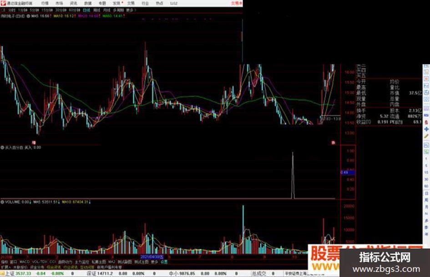The height and width of the screenshot is (277, 430).
Task: Click sidebar period shortcut 60
Action: coord(426,186)
